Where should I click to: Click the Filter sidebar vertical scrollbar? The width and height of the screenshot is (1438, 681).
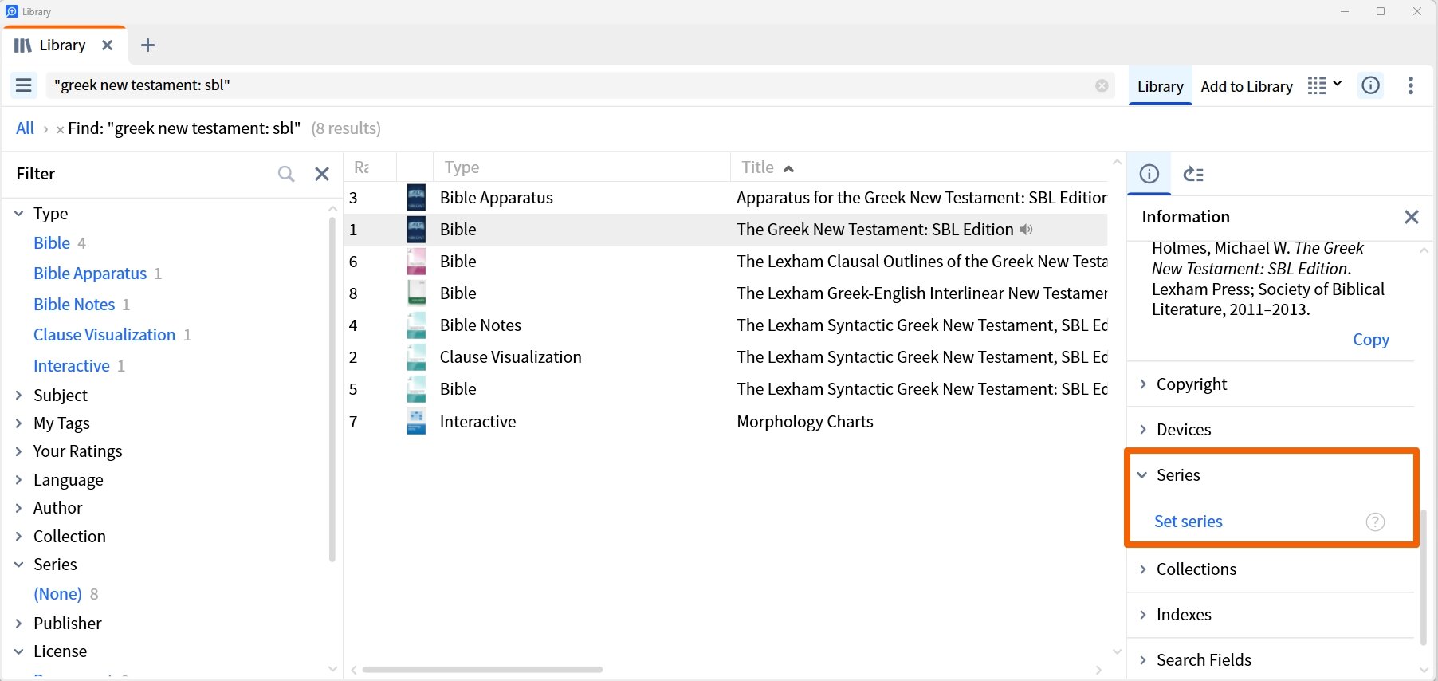pyautogui.click(x=332, y=389)
